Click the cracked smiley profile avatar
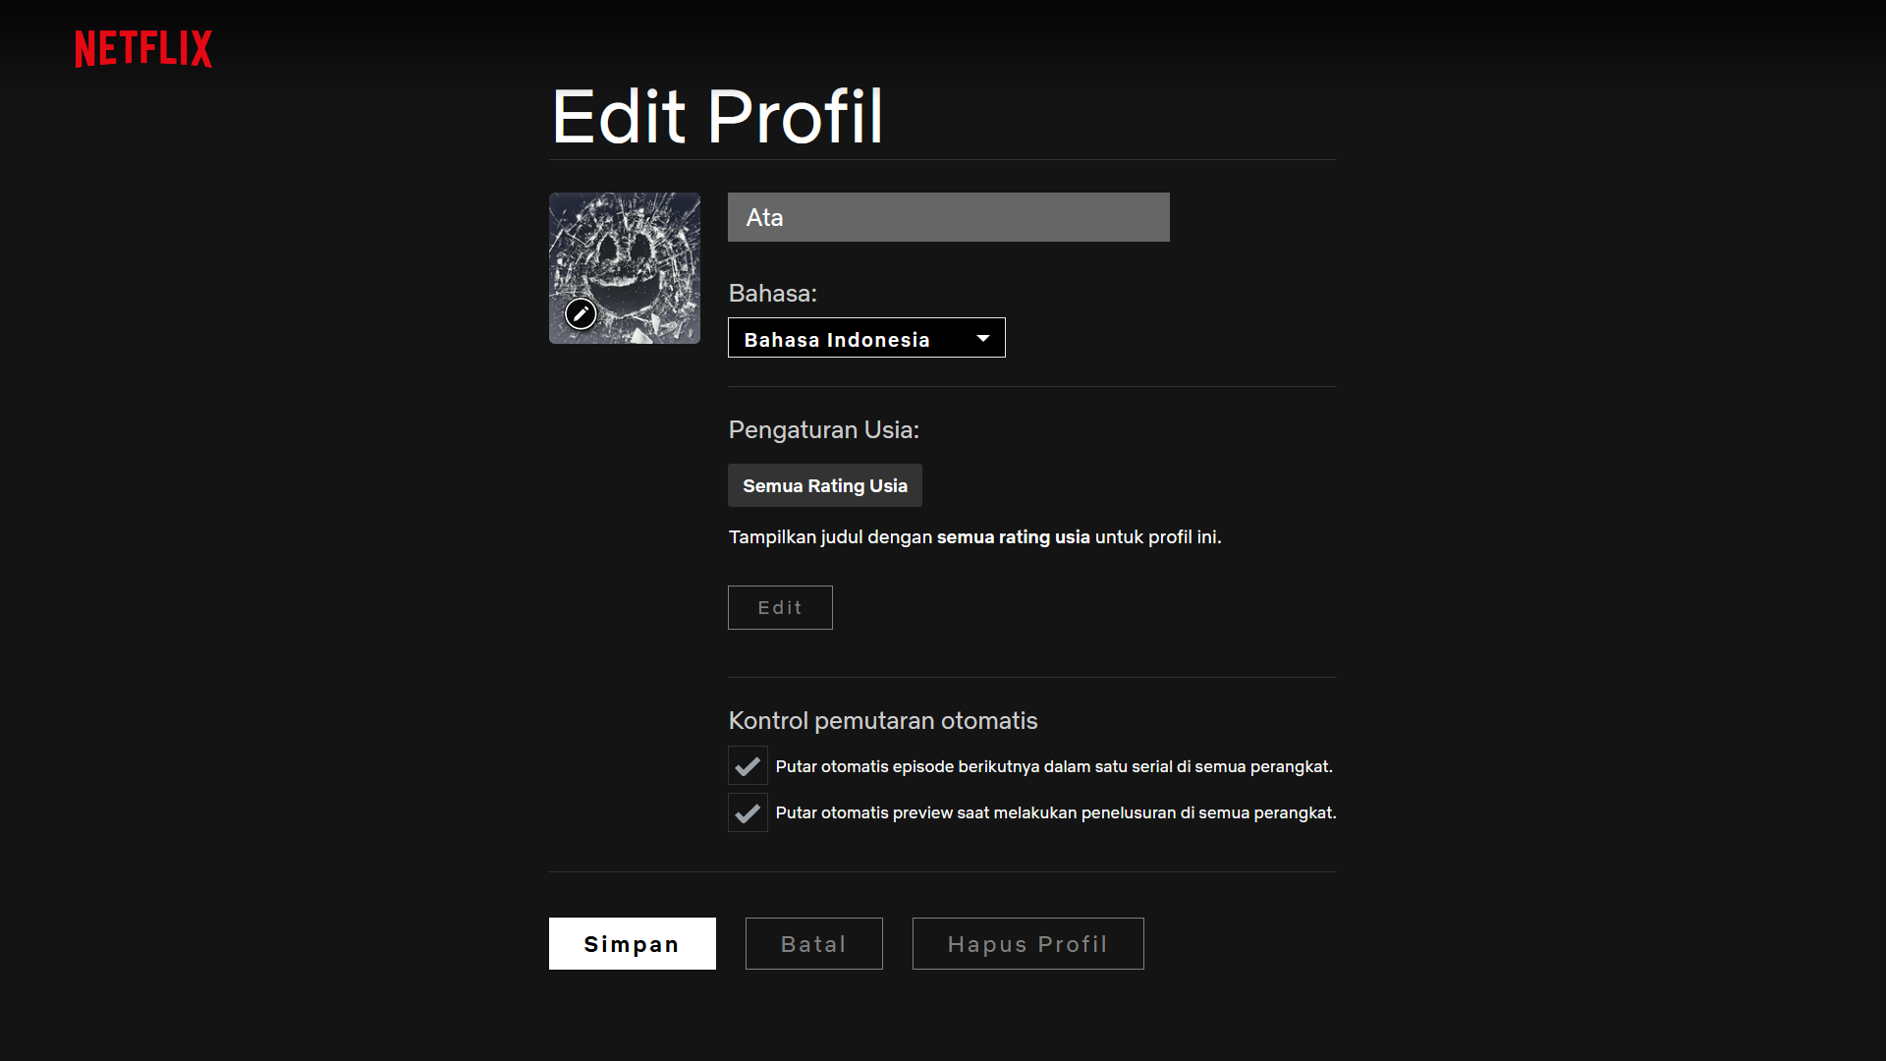1886x1061 pixels. [x=634, y=255]
